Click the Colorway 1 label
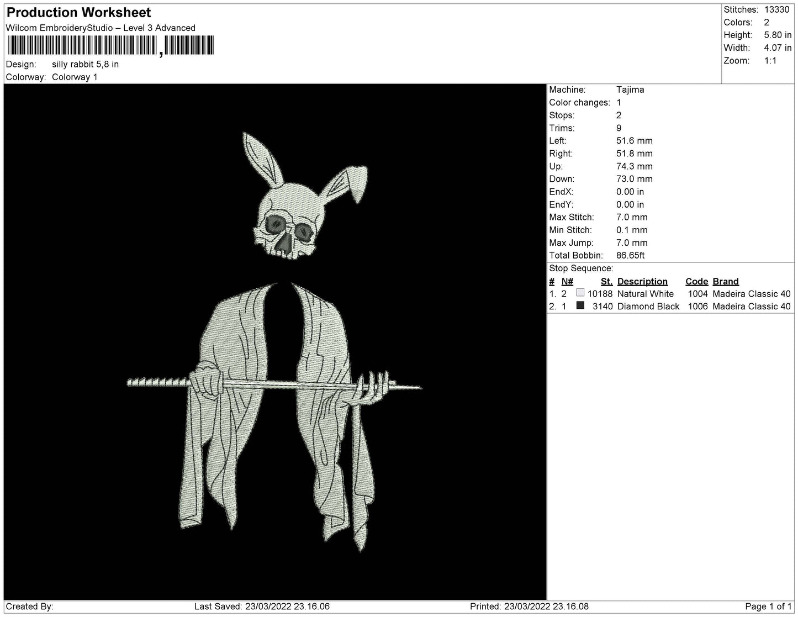The width and height of the screenshot is (798, 617). click(x=75, y=77)
